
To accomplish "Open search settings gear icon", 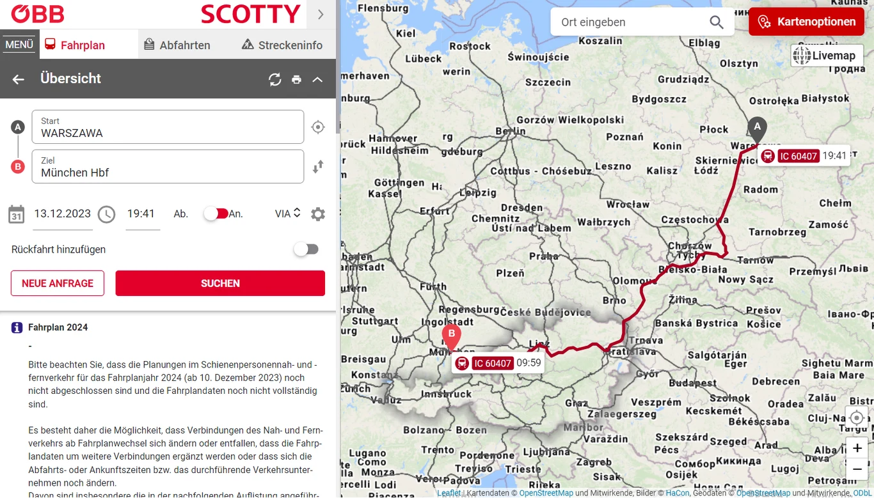I will (318, 214).
